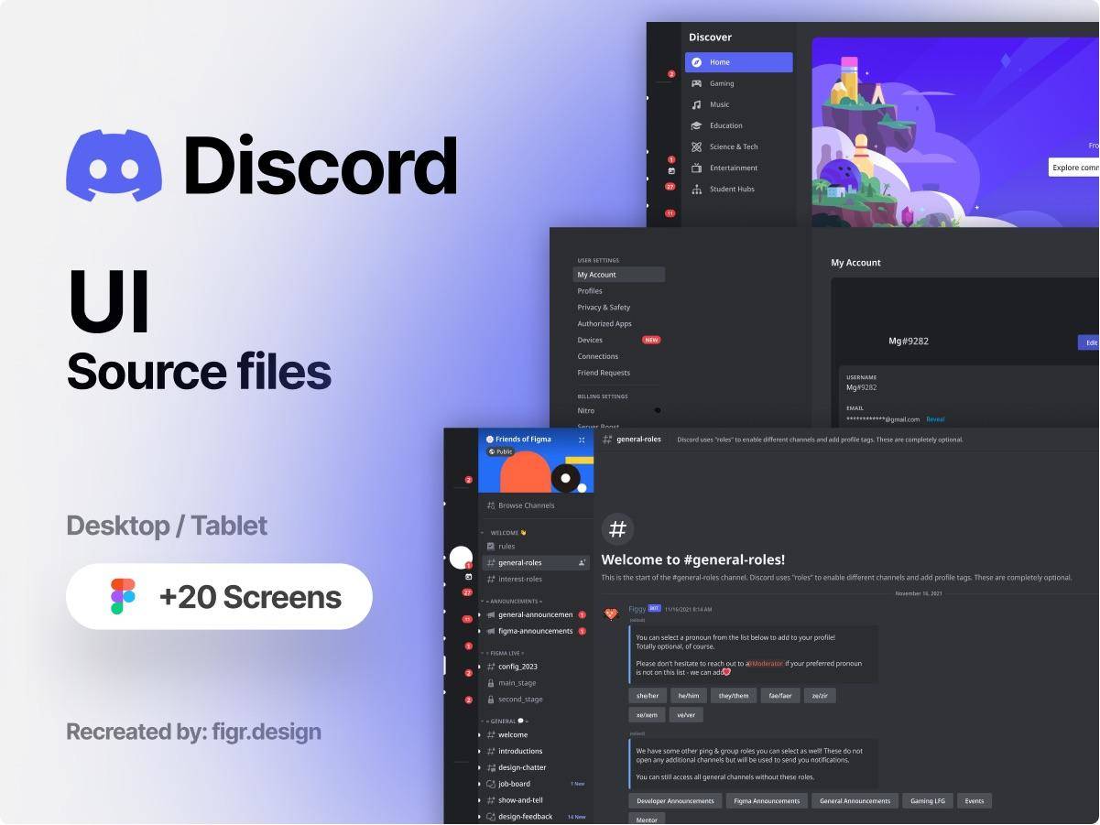The image size is (1100, 825).
Task: Toggle the Figma Announcements role
Action: click(x=767, y=801)
